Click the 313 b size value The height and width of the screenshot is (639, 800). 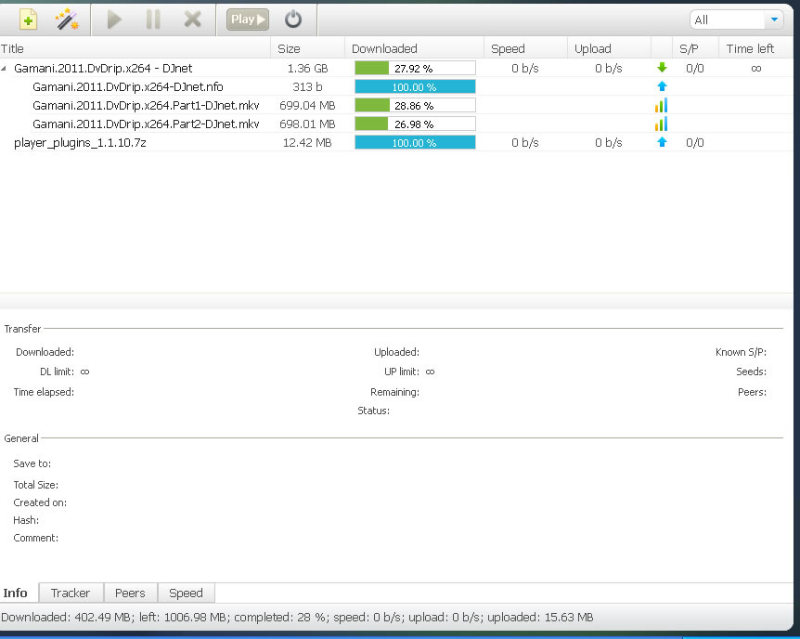point(307,86)
